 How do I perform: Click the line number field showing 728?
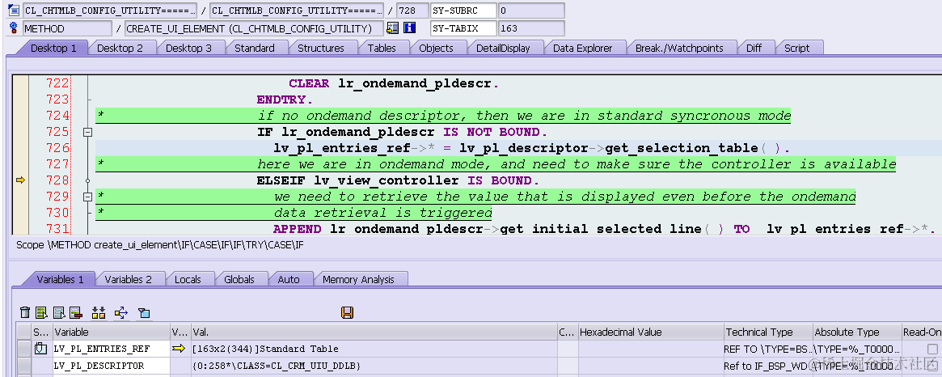pos(412,11)
